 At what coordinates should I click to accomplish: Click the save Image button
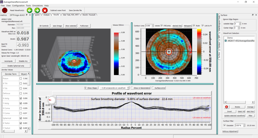click(x=57, y=26)
